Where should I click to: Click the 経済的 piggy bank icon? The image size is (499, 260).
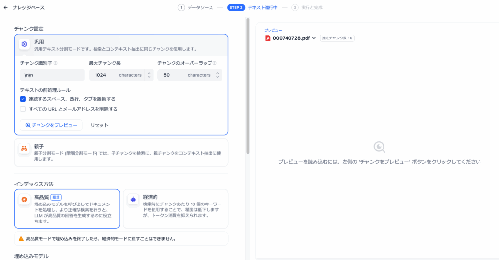(x=133, y=200)
